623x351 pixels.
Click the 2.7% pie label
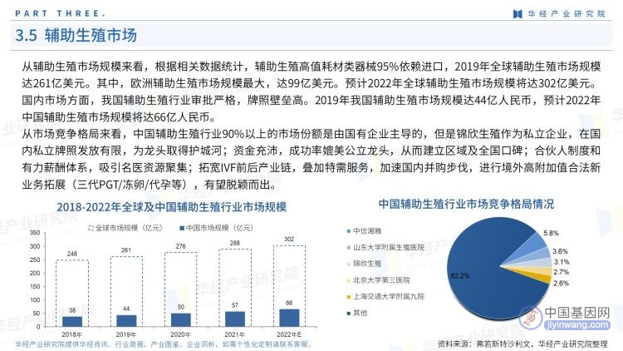pyautogui.click(x=561, y=272)
